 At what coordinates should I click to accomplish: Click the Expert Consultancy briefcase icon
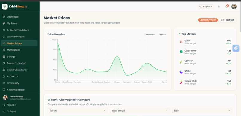4,70
